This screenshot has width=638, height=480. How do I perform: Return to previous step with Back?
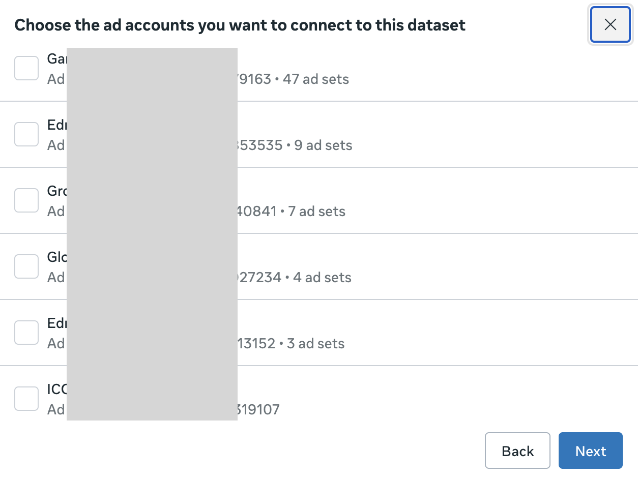click(x=517, y=451)
